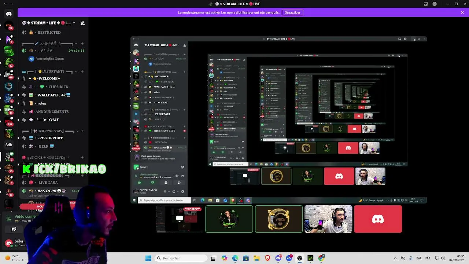This screenshot has width=469, height=264.
Task: Open the CHAT text channel
Action: click(x=53, y=120)
